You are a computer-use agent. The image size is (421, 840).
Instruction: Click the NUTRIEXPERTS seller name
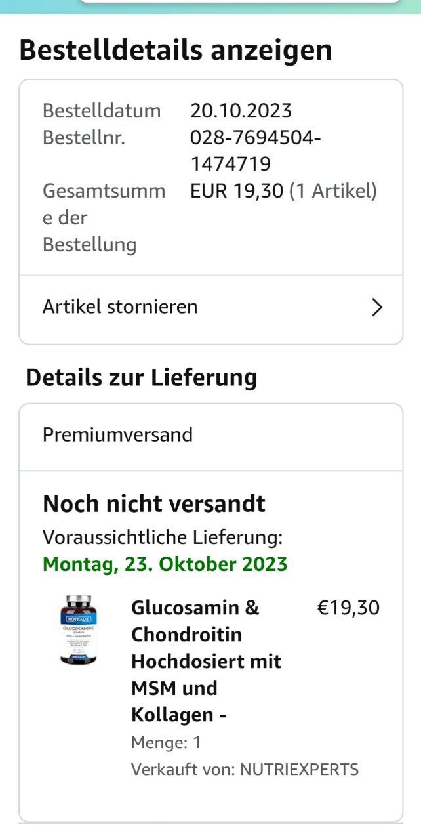pos(299,770)
